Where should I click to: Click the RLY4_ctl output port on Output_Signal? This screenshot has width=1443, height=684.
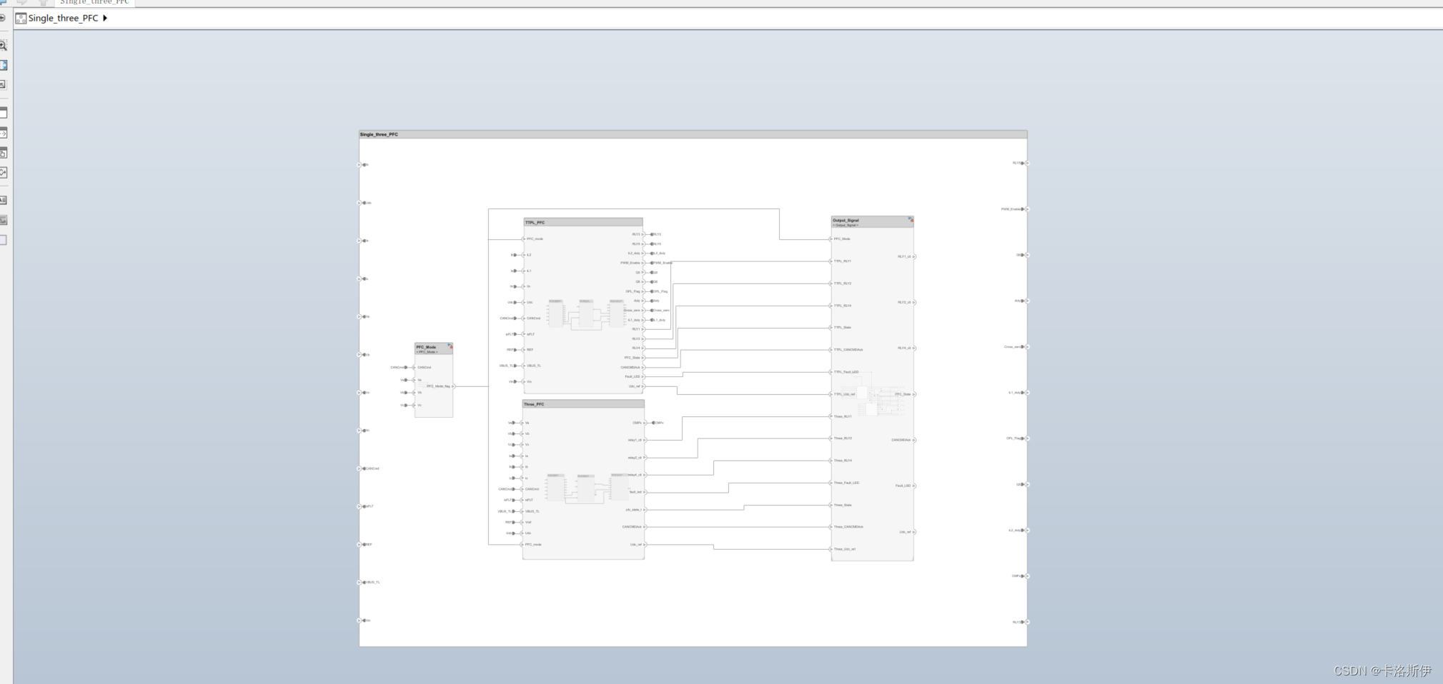tap(913, 348)
